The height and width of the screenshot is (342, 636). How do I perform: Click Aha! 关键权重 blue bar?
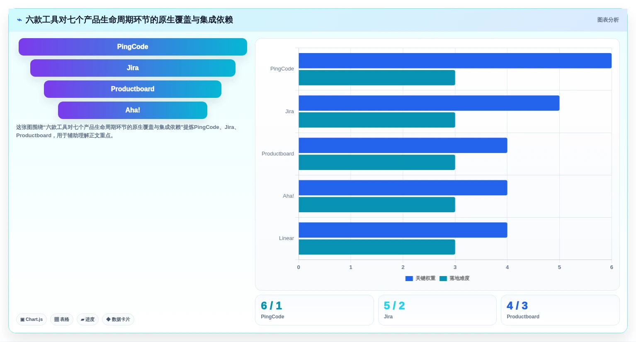pos(403,188)
